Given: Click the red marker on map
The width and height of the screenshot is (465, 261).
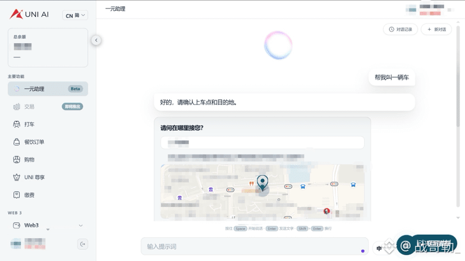Looking at the screenshot, I should click(326, 211).
